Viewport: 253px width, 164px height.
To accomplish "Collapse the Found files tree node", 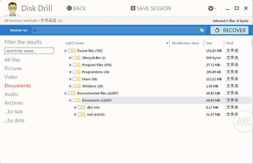I will pyautogui.click(x=65, y=51).
